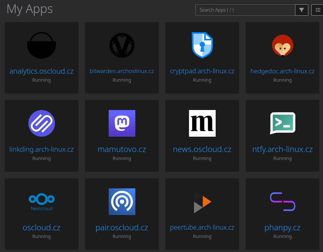Click the peertube.arch-linux.cz link
This screenshot has height=252, width=323.
(x=202, y=227)
